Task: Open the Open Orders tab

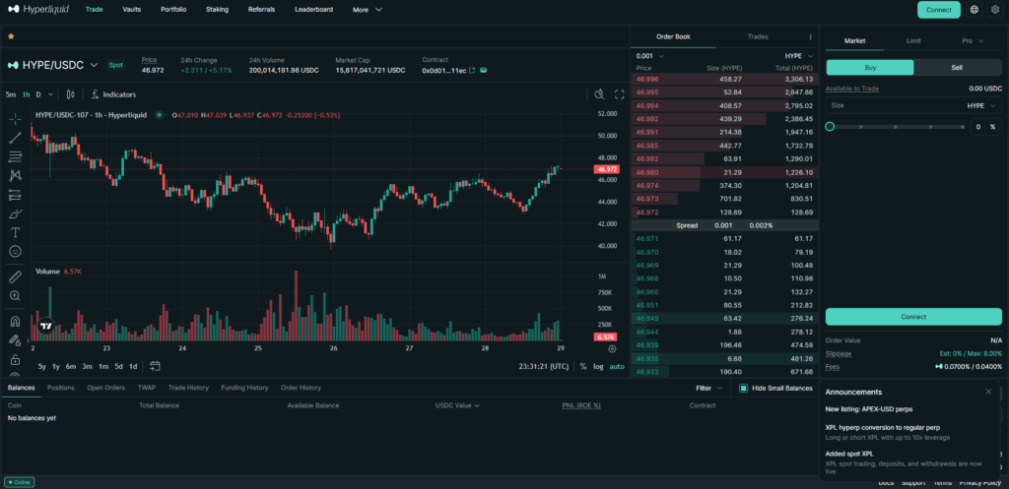Action: [105, 388]
